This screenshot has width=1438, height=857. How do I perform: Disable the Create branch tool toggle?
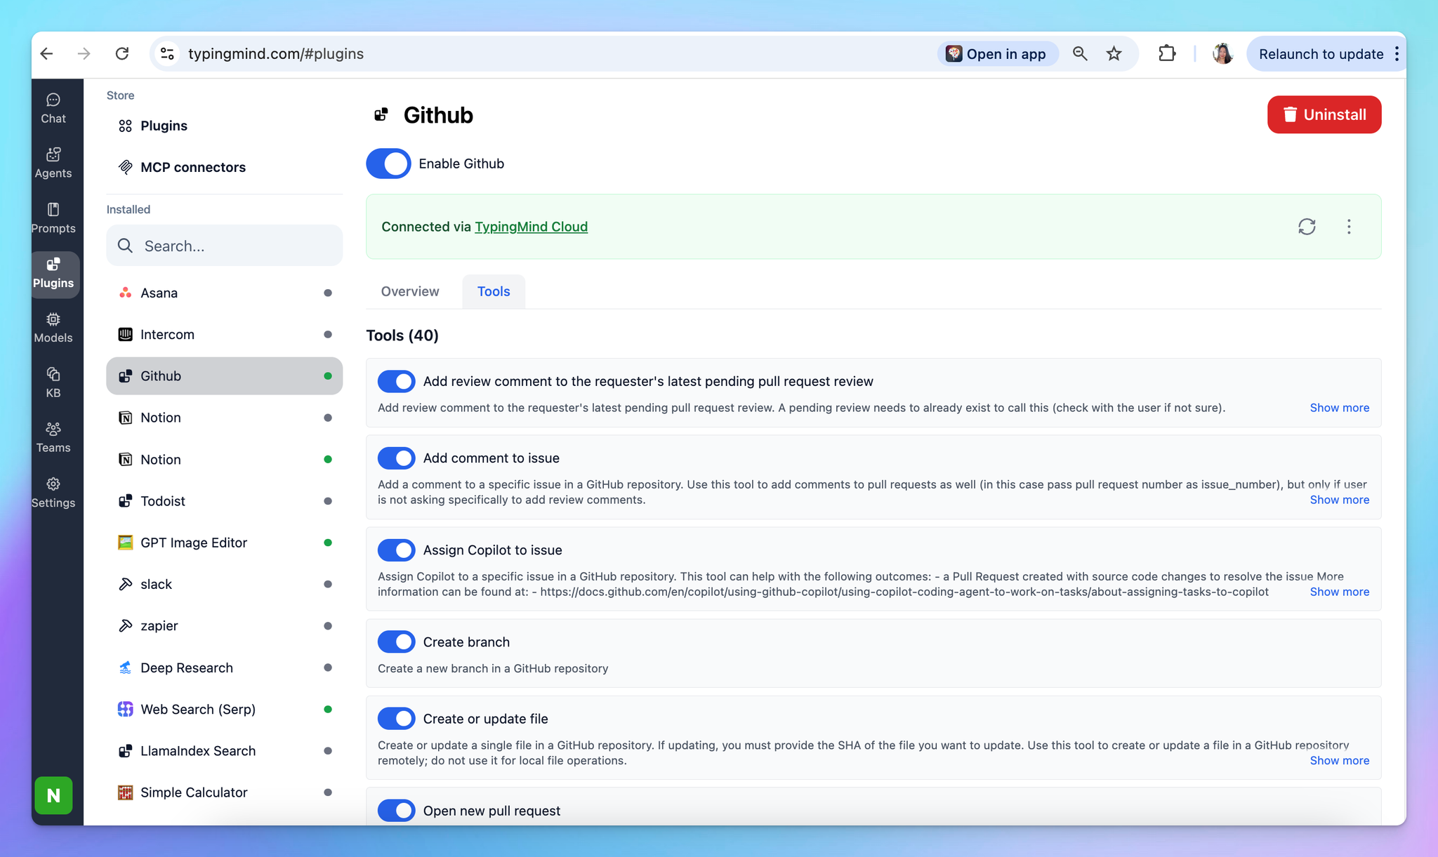(x=396, y=642)
